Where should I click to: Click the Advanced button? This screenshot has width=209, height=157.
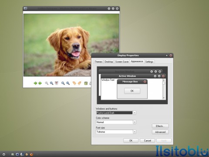(x=160, y=132)
